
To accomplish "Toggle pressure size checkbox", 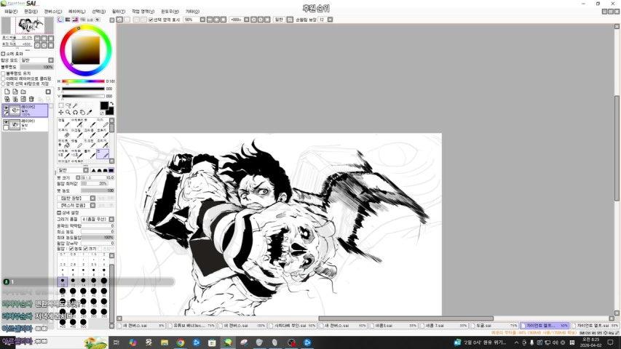I will pyautogui.click(x=86, y=249).
